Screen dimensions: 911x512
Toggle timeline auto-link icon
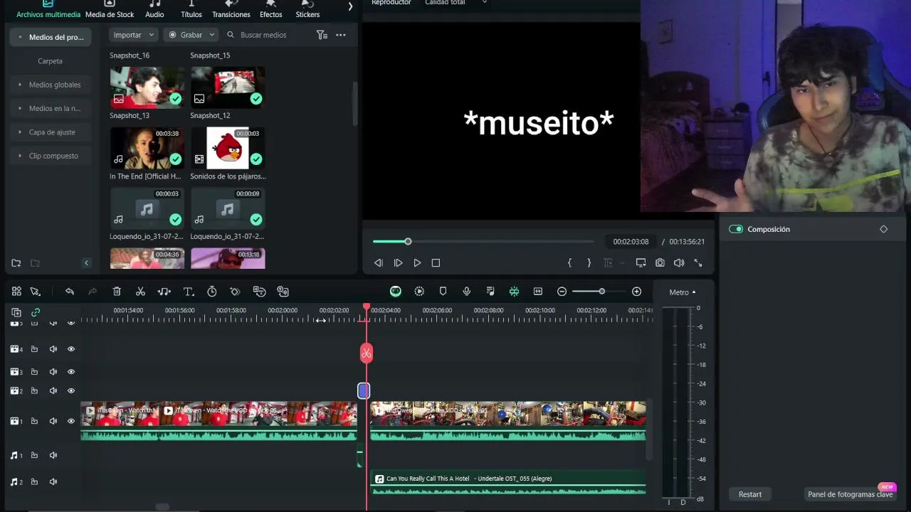(36, 312)
